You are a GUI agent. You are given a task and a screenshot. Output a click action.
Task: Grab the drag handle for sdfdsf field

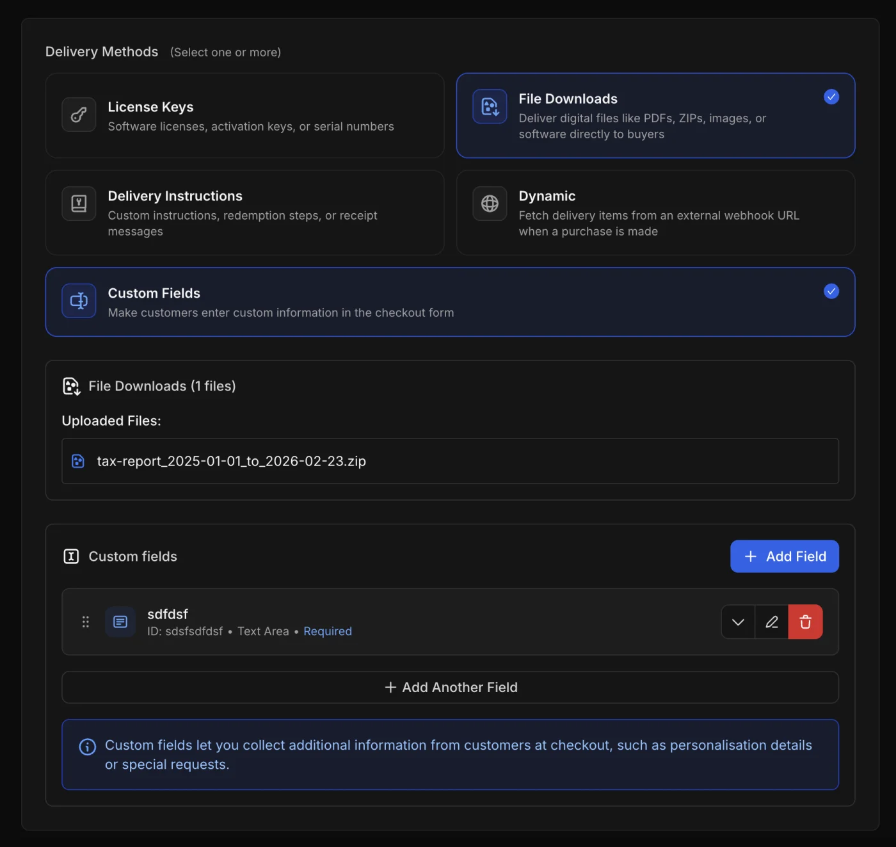(x=86, y=622)
